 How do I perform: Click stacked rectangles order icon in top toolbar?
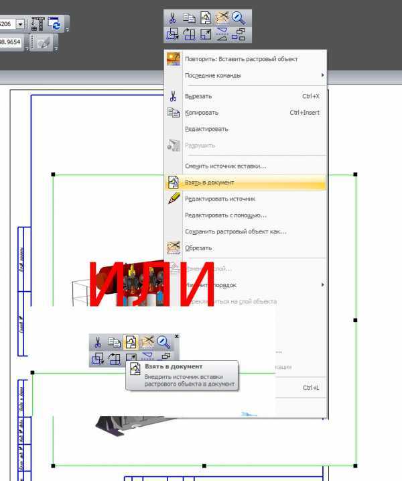pos(238,34)
